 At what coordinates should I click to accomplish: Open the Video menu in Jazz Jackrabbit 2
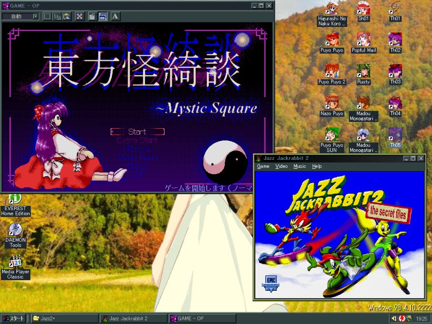[281, 166]
